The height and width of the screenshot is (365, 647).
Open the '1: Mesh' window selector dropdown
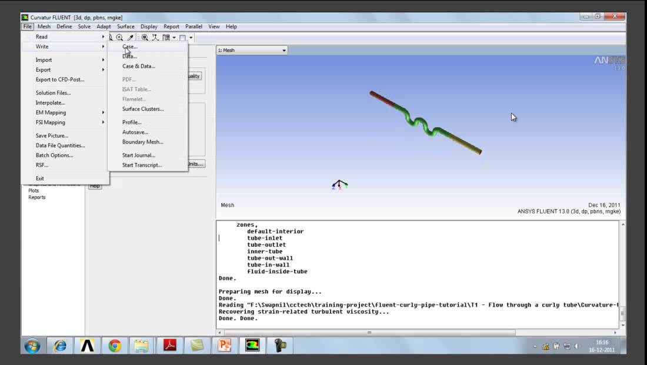click(x=252, y=51)
